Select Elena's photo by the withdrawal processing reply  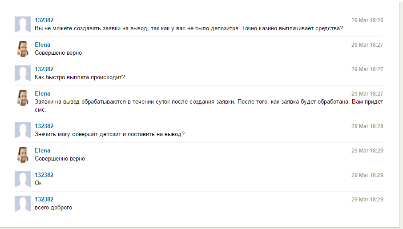[23, 98]
